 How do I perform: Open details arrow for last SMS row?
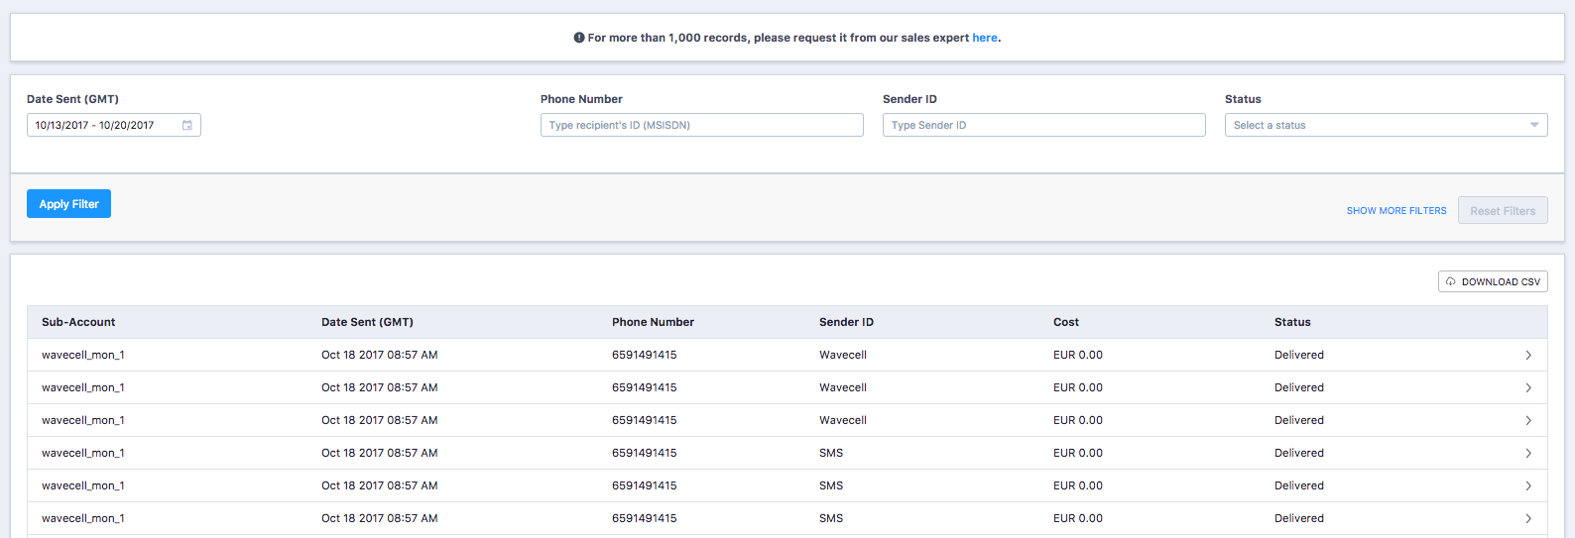coord(1528,518)
